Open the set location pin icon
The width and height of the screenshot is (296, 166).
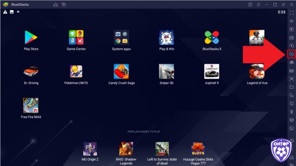pos(292,112)
